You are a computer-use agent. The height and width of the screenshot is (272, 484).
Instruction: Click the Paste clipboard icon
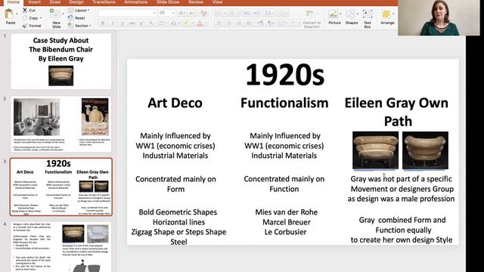9,14
